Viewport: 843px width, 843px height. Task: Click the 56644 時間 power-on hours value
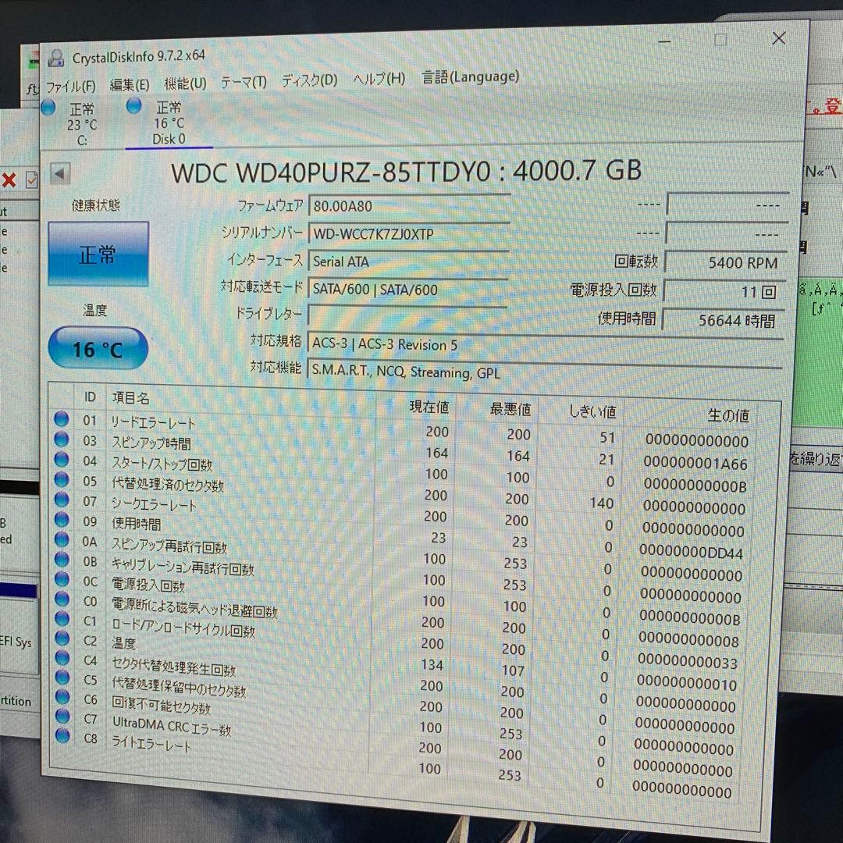coord(724,321)
